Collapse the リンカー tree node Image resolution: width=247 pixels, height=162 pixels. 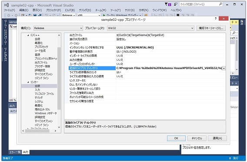[28, 82]
